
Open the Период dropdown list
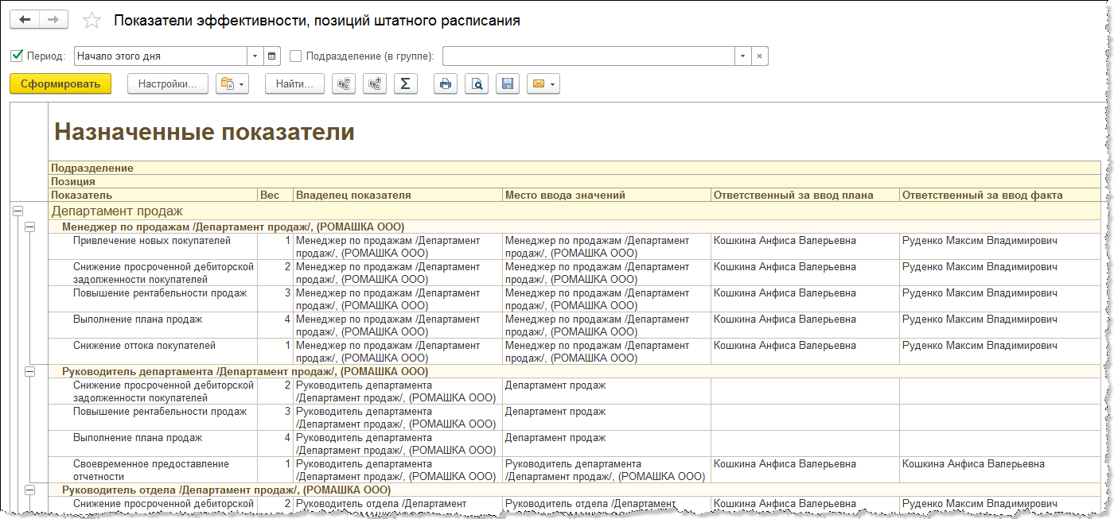tap(255, 56)
